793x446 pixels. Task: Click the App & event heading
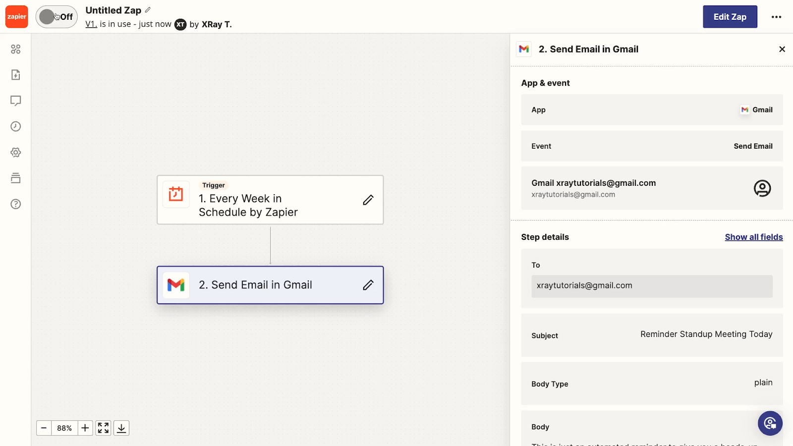(x=545, y=83)
